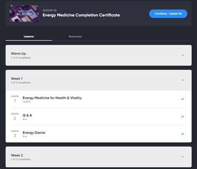This screenshot has width=197, height=169.
Task: Click the Lesson 2 number label
Action: click(x=15, y=116)
